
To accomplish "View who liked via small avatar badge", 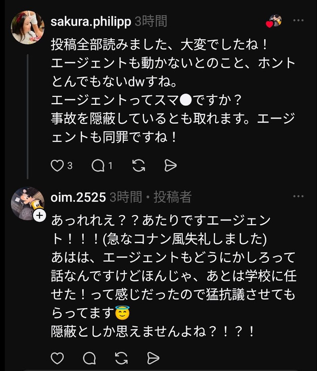I will (274, 21).
